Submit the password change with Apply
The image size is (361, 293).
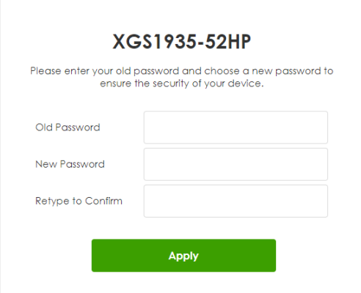tap(183, 256)
